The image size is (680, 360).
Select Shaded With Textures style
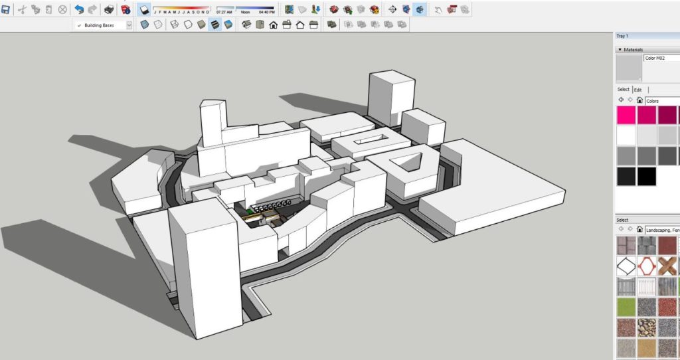[x=214, y=25]
